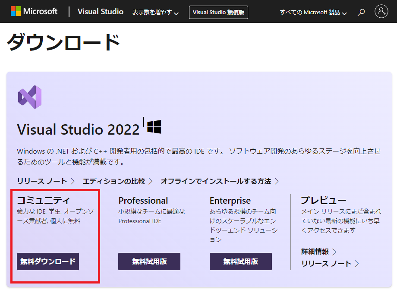
Task: Open the リリース ノート link under プレビュー
Action: pyautogui.click(x=330, y=264)
